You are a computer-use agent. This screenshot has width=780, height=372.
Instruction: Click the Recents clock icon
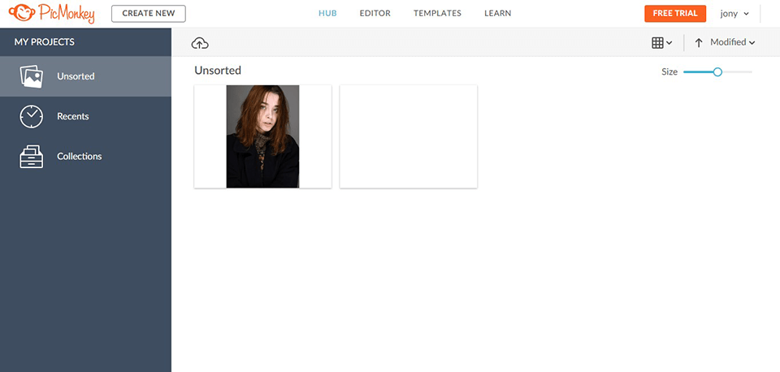tap(32, 116)
